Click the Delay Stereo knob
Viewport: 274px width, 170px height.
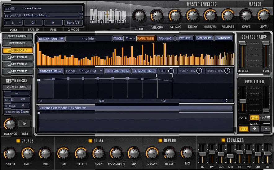[81, 154]
